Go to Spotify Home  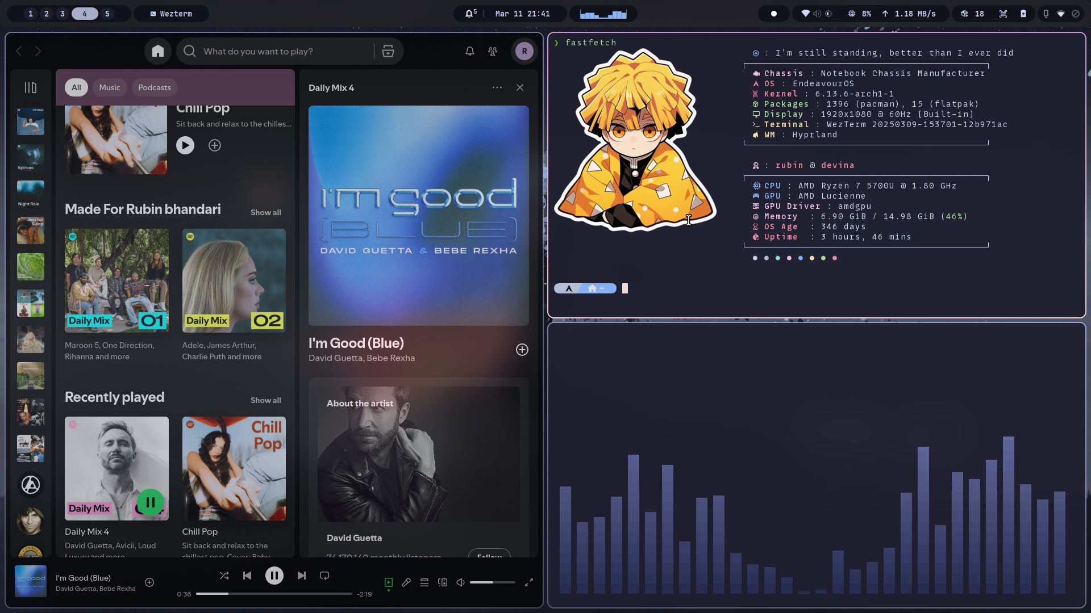pyautogui.click(x=158, y=51)
